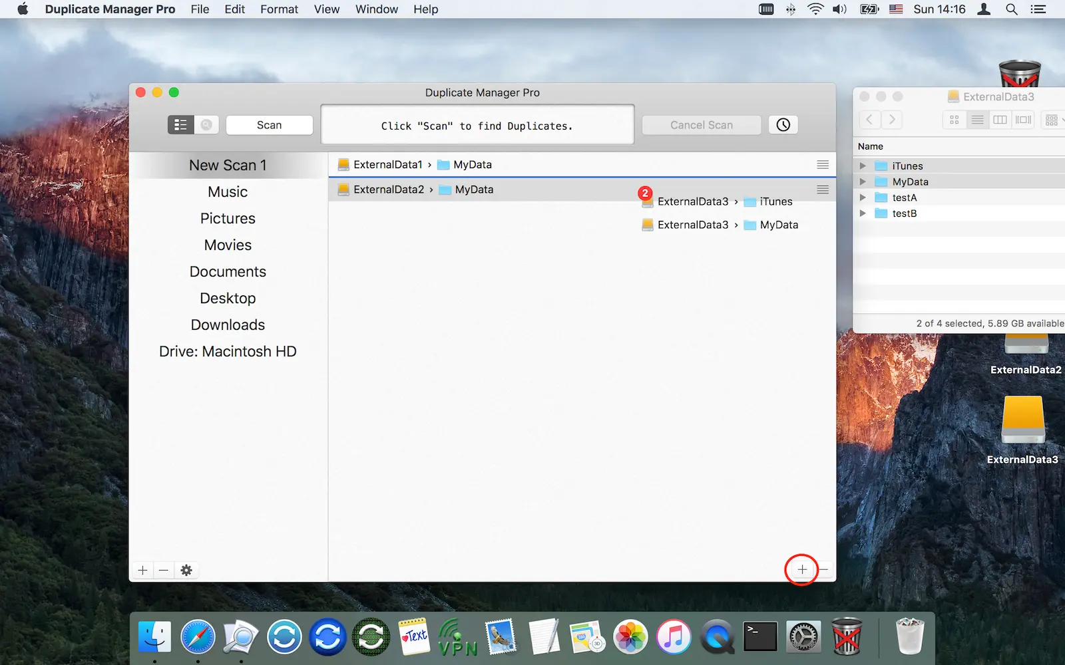Viewport: 1065px width, 665px height.
Task: Select New Scan 1 in sidebar
Action: [x=228, y=165]
